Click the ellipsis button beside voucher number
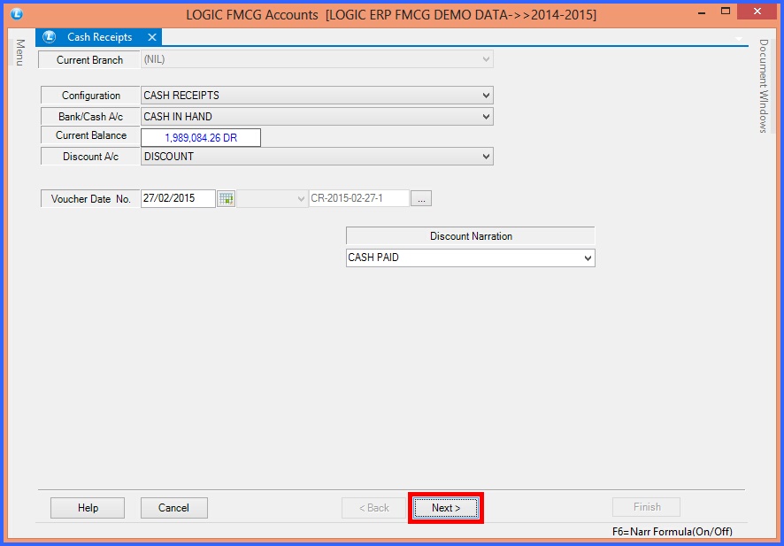Image resolution: width=784 pixels, height=546 pixels. (421, 198)
